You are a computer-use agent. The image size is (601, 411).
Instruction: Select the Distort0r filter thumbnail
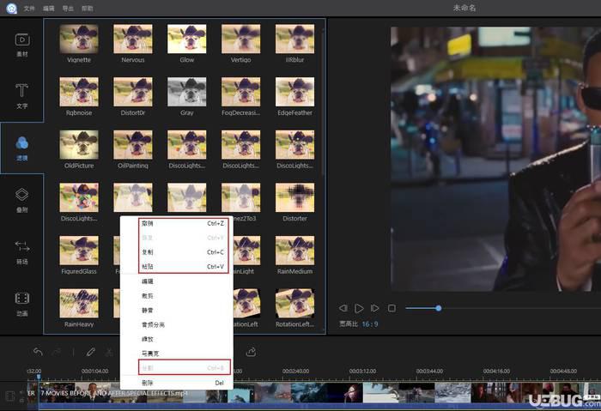[133, 92]
